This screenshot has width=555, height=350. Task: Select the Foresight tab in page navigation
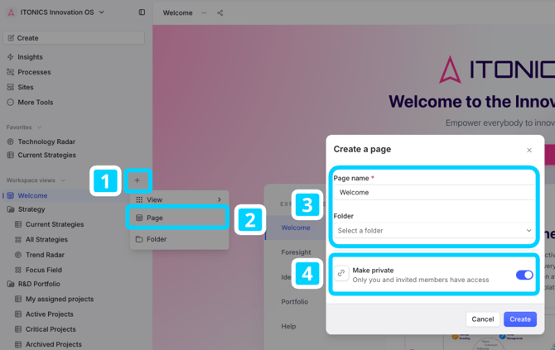(296, 252)
